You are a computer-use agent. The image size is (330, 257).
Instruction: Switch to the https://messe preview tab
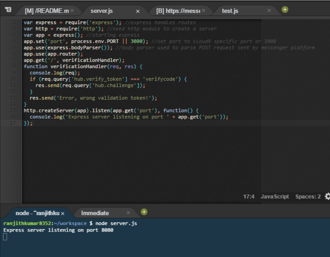(178, 11)
